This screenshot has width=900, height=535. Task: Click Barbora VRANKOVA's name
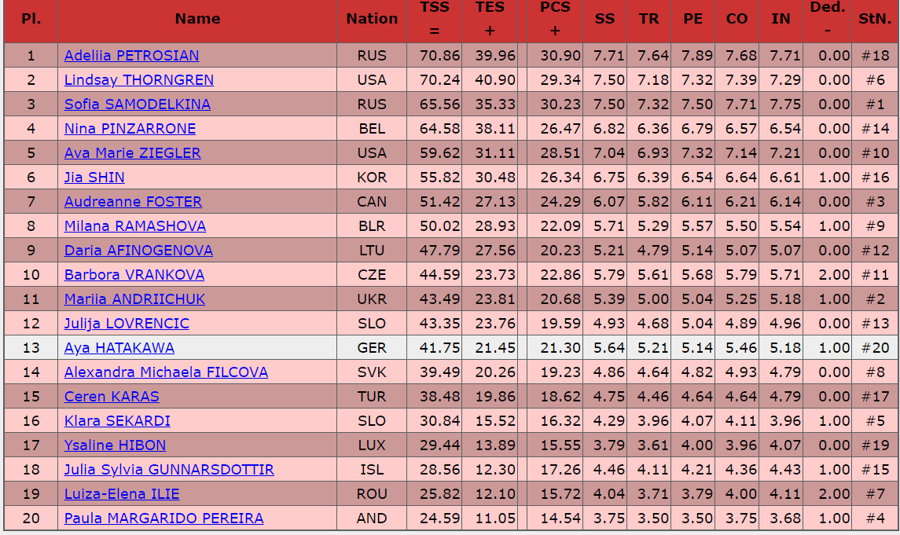[134, 275]
